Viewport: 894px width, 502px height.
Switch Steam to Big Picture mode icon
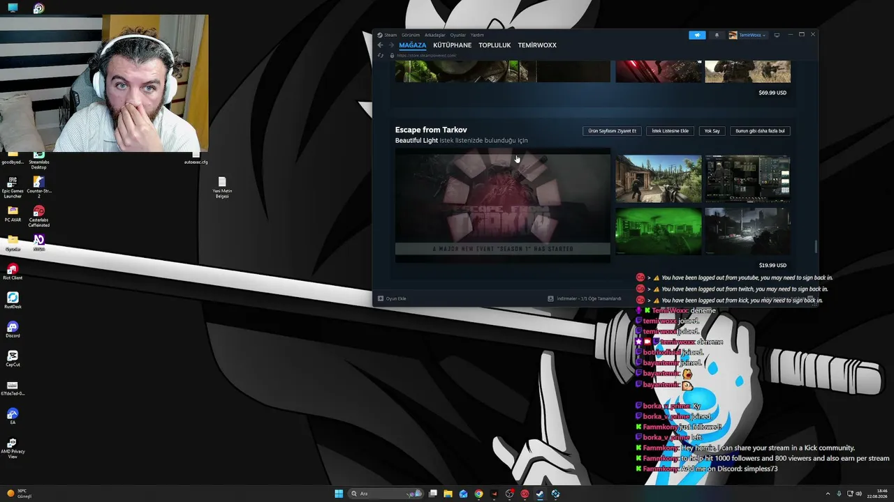click(777, 35)
